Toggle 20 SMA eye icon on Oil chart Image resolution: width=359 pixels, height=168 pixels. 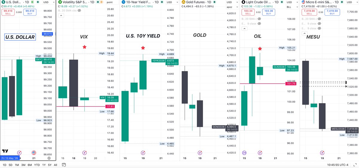[259, 19]
